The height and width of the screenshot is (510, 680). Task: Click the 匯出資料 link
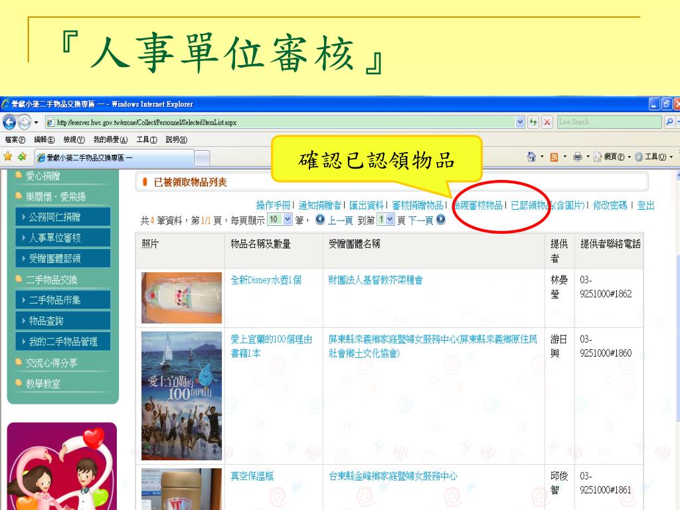pyautogui.click(x=367, y=205)
